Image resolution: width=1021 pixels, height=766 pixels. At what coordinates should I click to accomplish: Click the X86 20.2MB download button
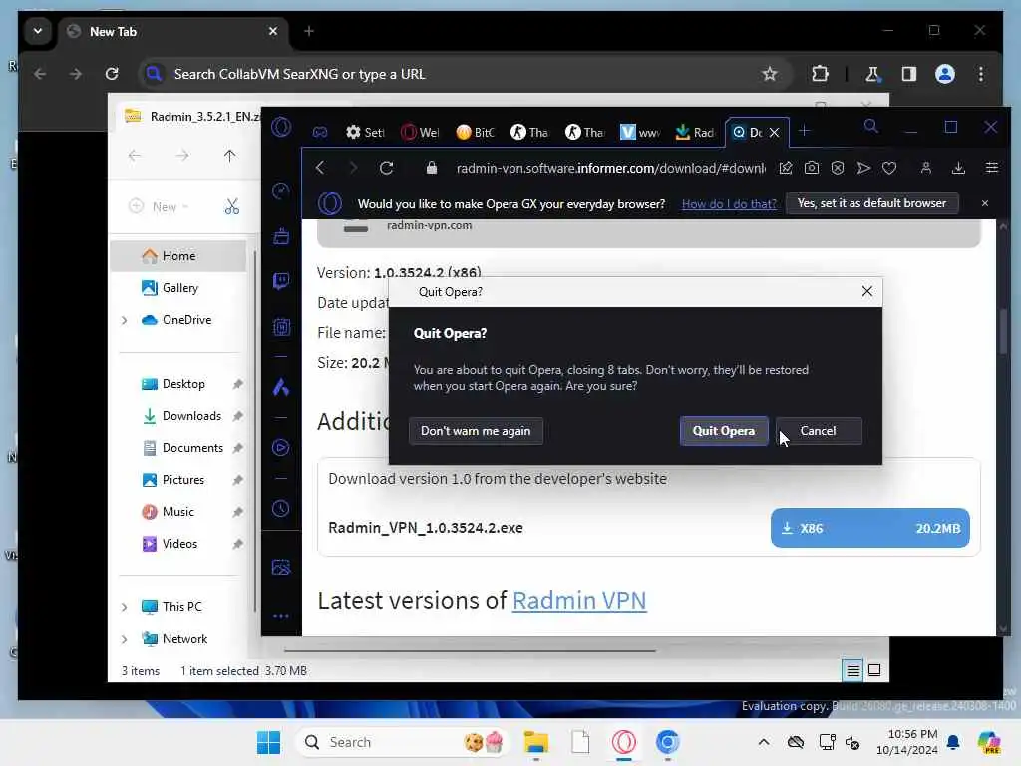point(869,528)
